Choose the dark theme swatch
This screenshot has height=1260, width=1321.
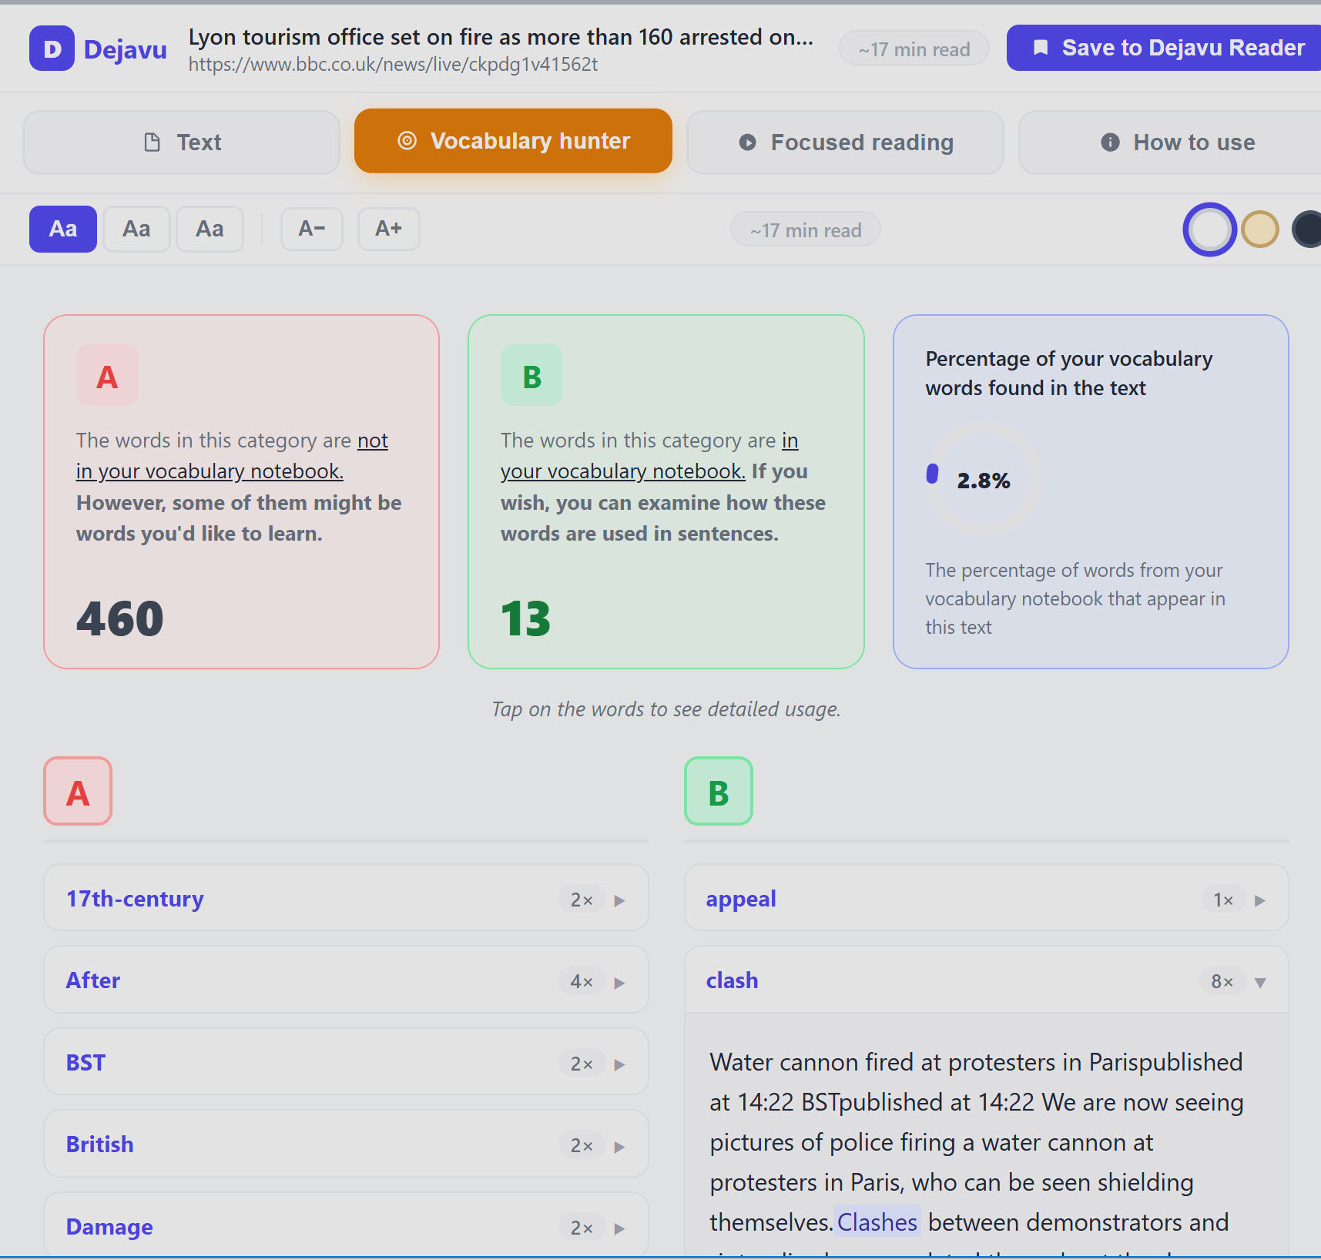coord(1307,230)
